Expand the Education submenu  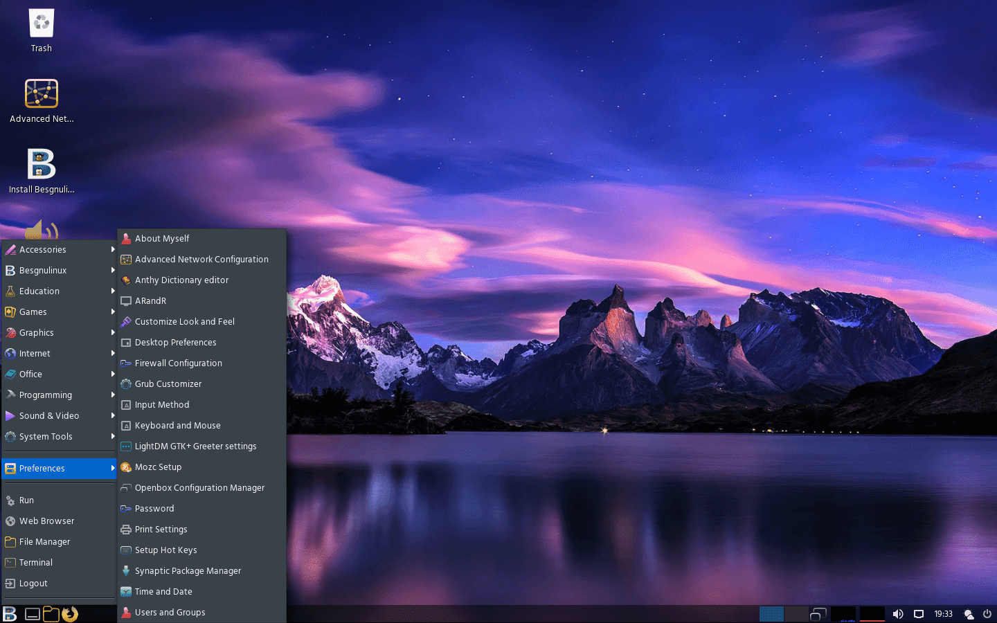pyautogui.click(x=60, y=291)
